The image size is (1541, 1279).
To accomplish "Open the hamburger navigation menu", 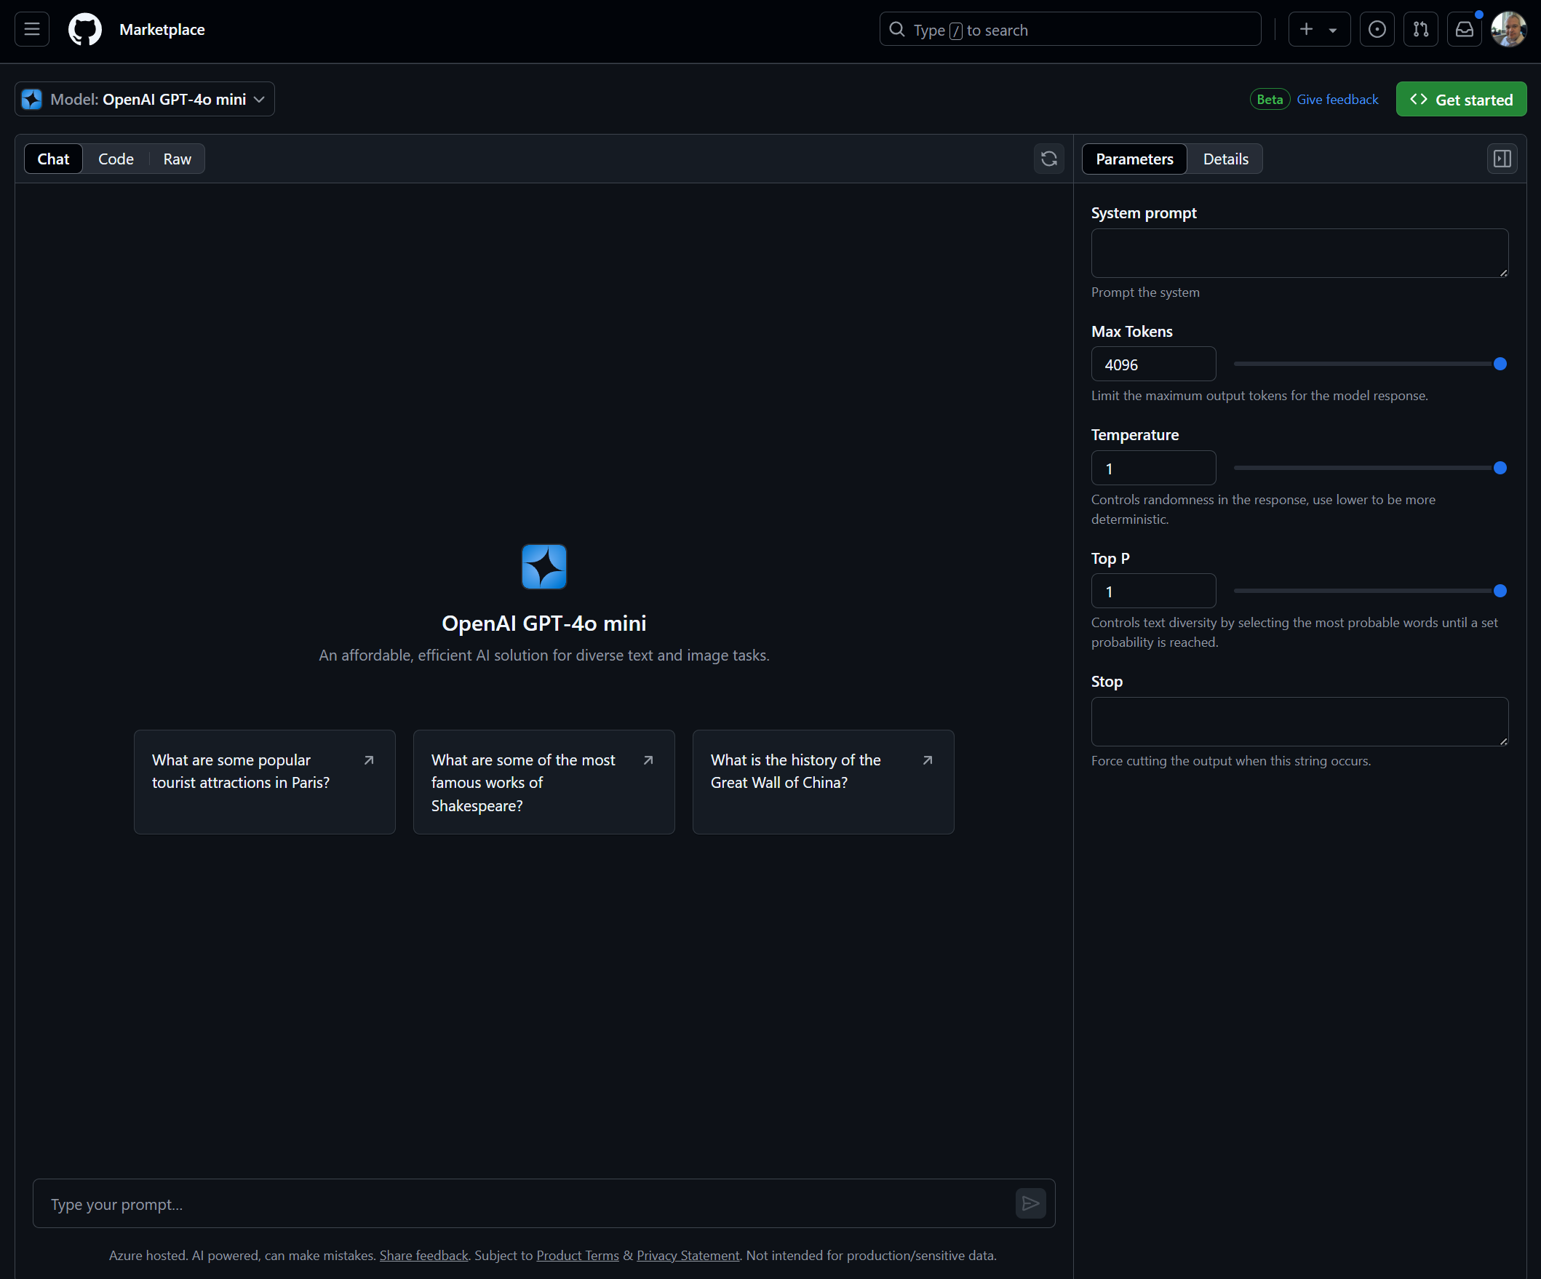I will [x=31, y=29].
